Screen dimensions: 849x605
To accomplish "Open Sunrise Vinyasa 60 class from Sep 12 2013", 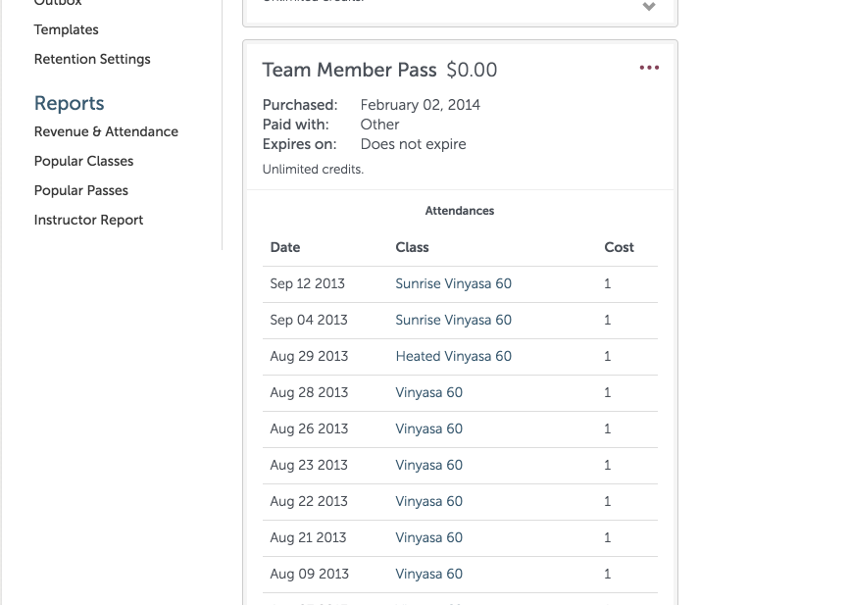I will coord(453,283).
